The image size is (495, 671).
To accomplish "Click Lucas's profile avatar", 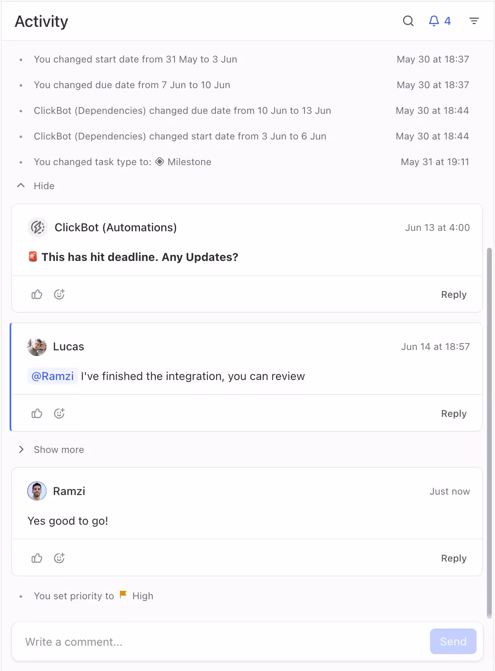I will pos(37,347).
